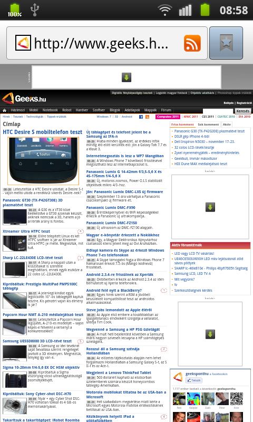This screenshot has width=253, height=422.
Task: Switch to the Aktív comments tab
Action: coord(227,124)
